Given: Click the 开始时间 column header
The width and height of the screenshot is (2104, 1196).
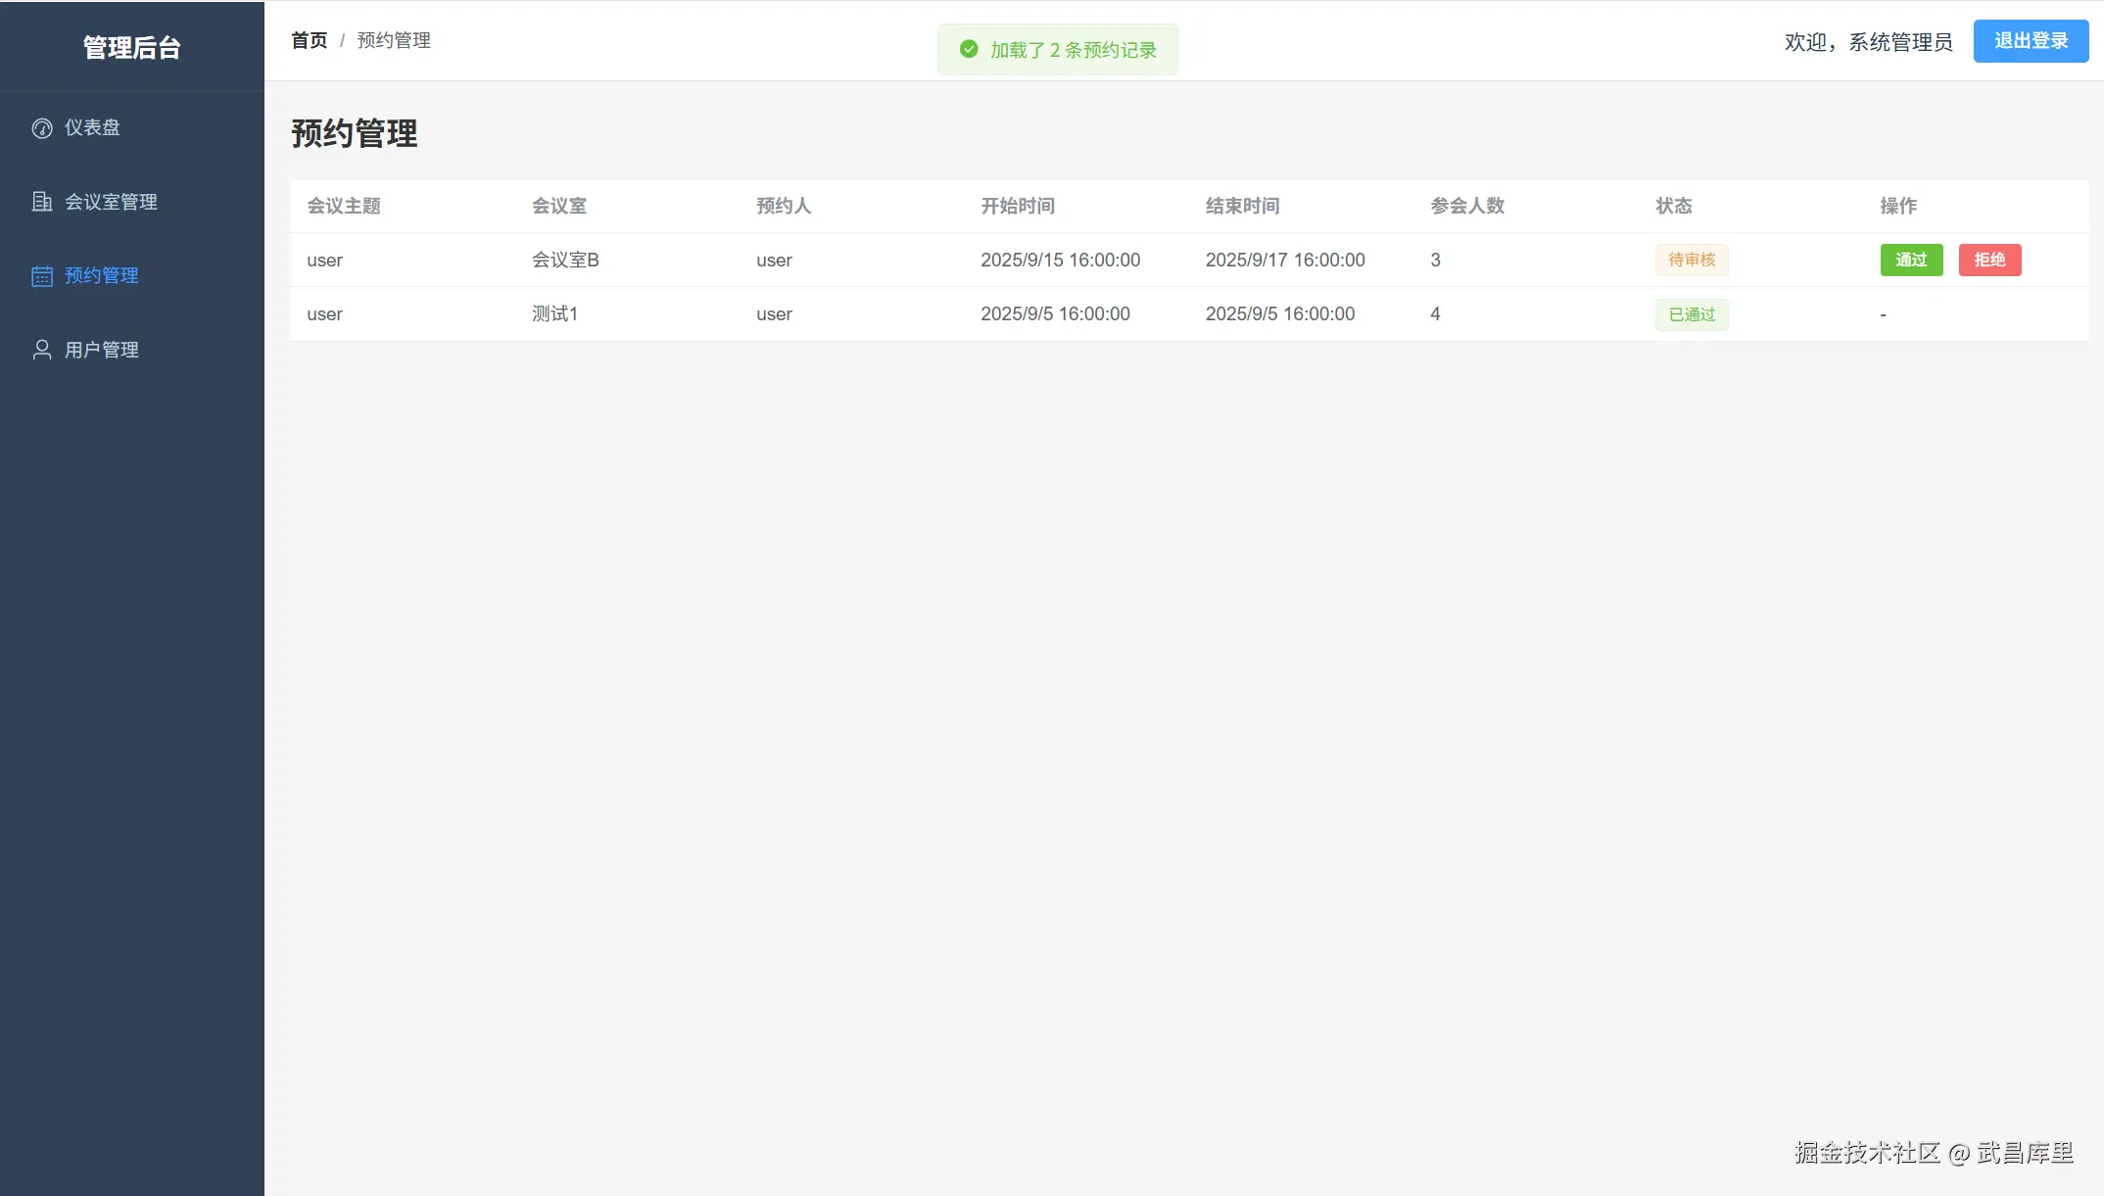Looking at the screenshot, I should [x=1017, y=206].
